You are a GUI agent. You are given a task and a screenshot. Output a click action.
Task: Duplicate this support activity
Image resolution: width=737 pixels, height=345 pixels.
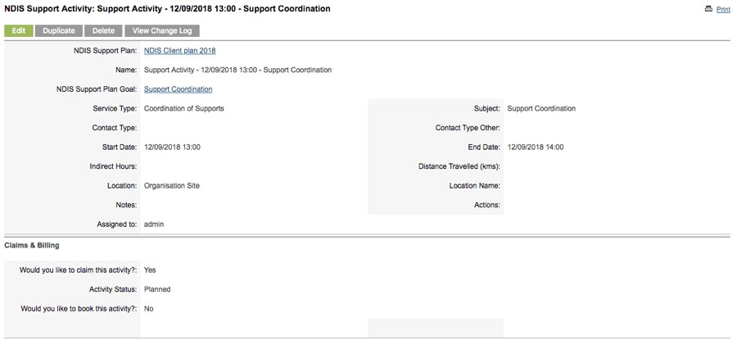[x=59, y=30]
